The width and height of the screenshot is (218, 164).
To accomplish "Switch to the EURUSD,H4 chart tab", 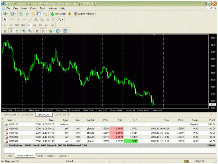I will click(x=10, y=114).
